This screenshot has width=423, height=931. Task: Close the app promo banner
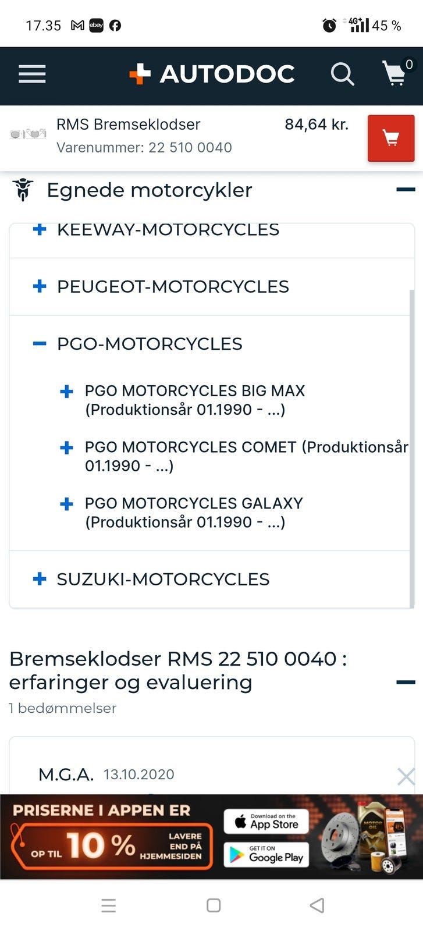406,776
